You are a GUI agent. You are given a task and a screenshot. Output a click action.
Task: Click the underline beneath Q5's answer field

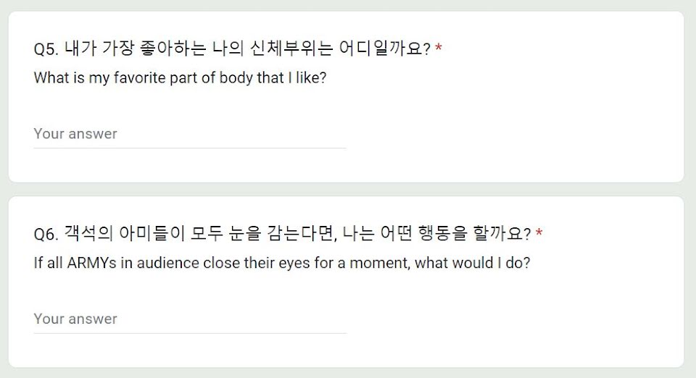[189, 148]
